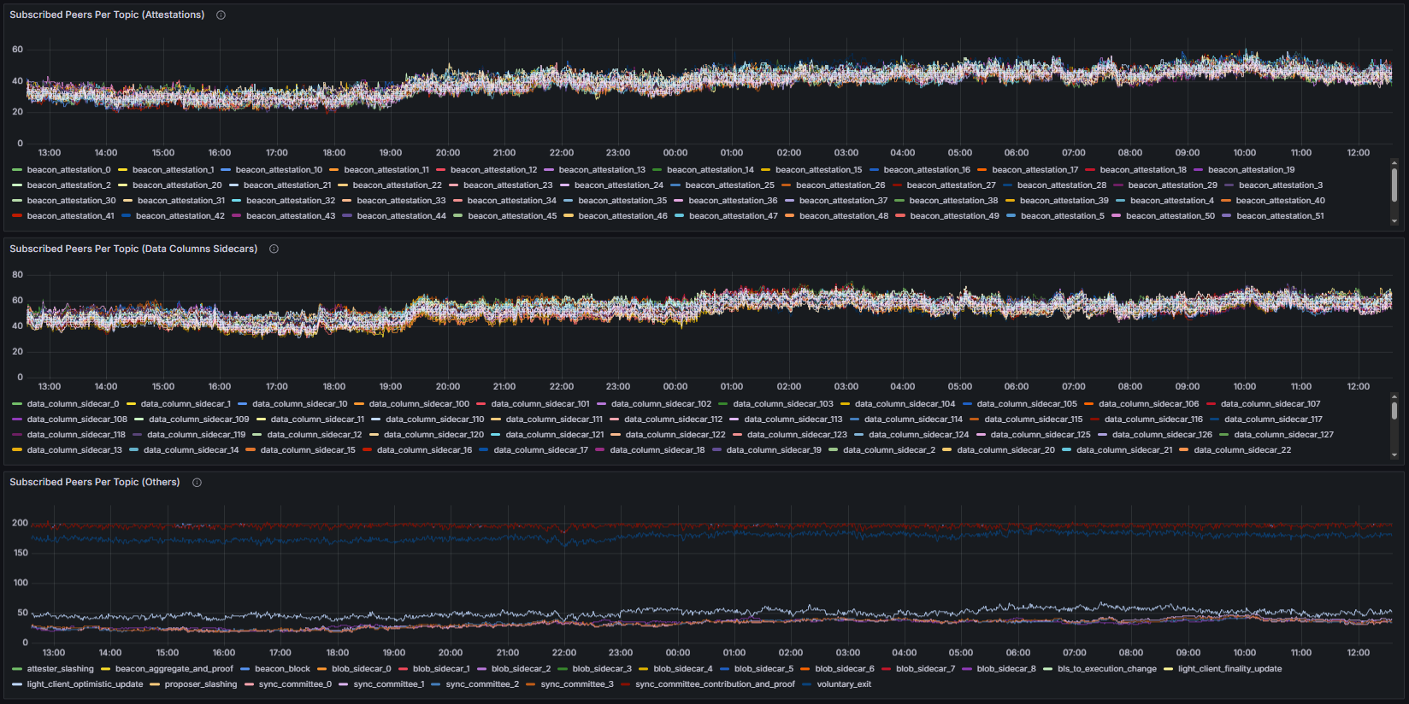Click the info icon beside Data Columns Sidecars title

274,249
